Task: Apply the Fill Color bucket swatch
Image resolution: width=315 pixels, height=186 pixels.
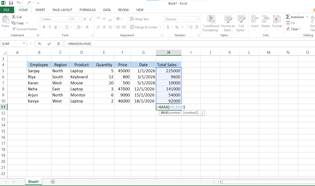Action: (x=78, y=27)
